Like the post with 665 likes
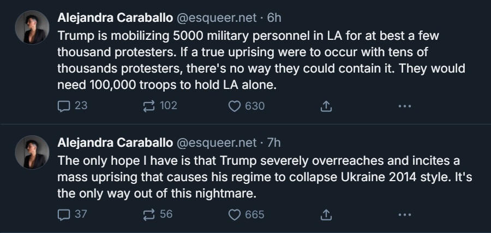Screen dimensions: 491x233 234,214
